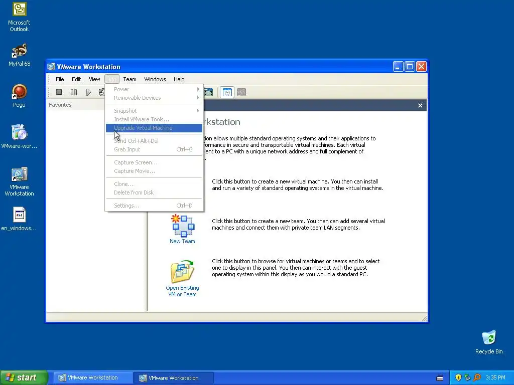This screenshot has width=514, height=385.
Task: Open the View menu
Action: point(94,79)
